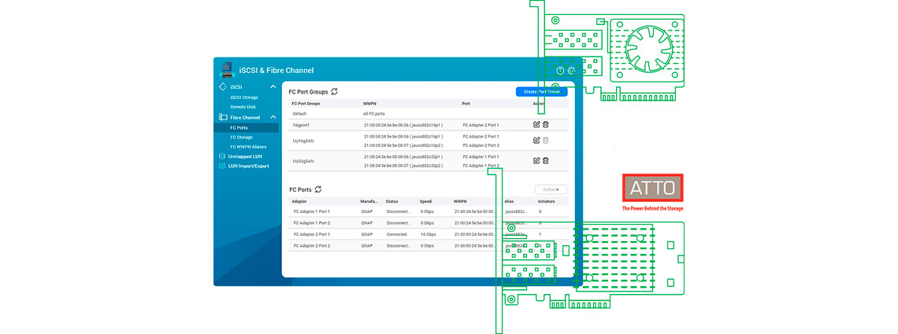Collapse the iSCSI sidebar section

point(273,86)
